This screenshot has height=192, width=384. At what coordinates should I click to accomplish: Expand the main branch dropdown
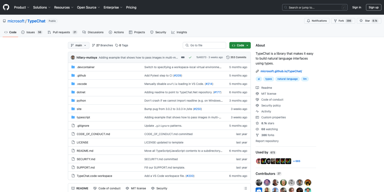click(78, 45)
